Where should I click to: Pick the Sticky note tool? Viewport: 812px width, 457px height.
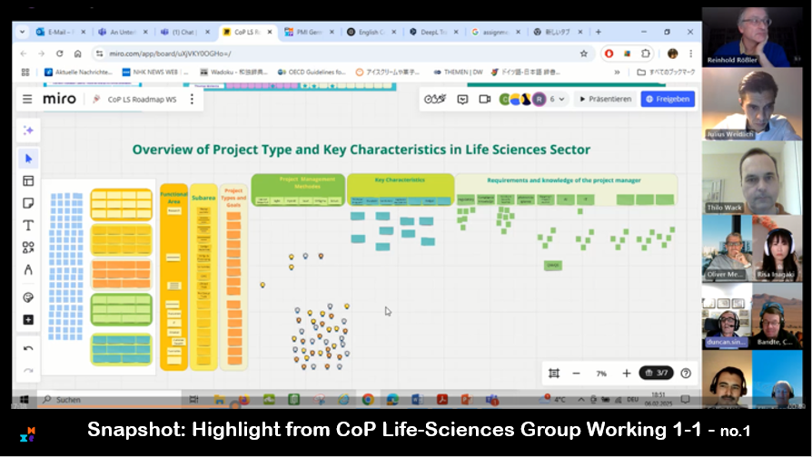pos(28,203)
